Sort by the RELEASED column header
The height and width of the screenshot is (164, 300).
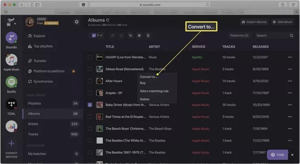tap(261, 47)
